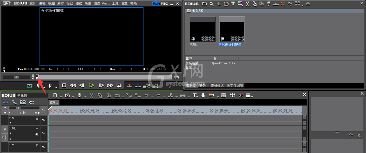This screenshot has width=366, height=153.
Task: Open the Redo history dropdown arrow
Action: pos(164,97)
